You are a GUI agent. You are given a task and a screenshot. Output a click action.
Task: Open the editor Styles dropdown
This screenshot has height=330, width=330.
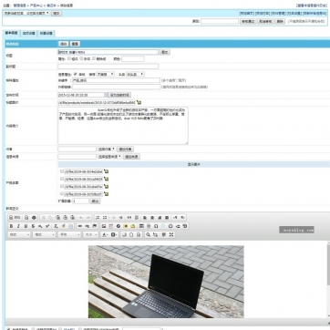pyautogui.click(x=19, y=234)
